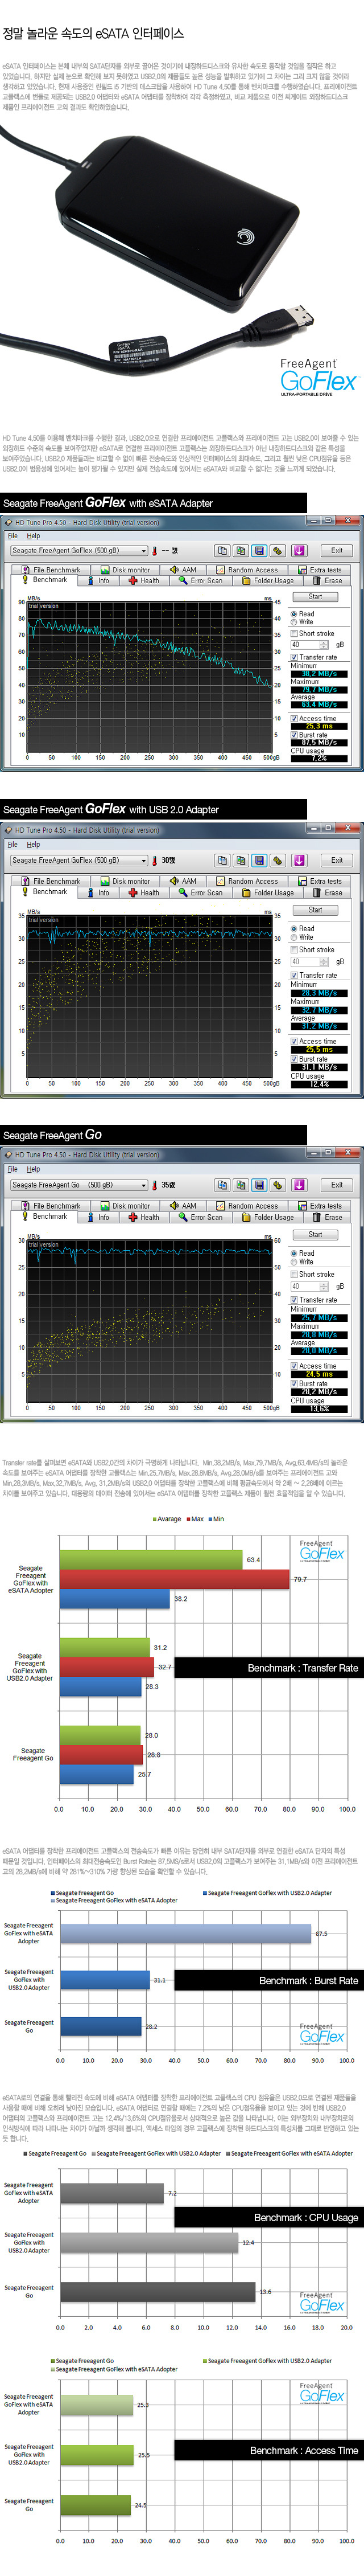The height and width of the screenshot is (2576, 364).
Task: Open Erase tab in the USB 2.0 Adapter window
Action: tap(326, 892)
